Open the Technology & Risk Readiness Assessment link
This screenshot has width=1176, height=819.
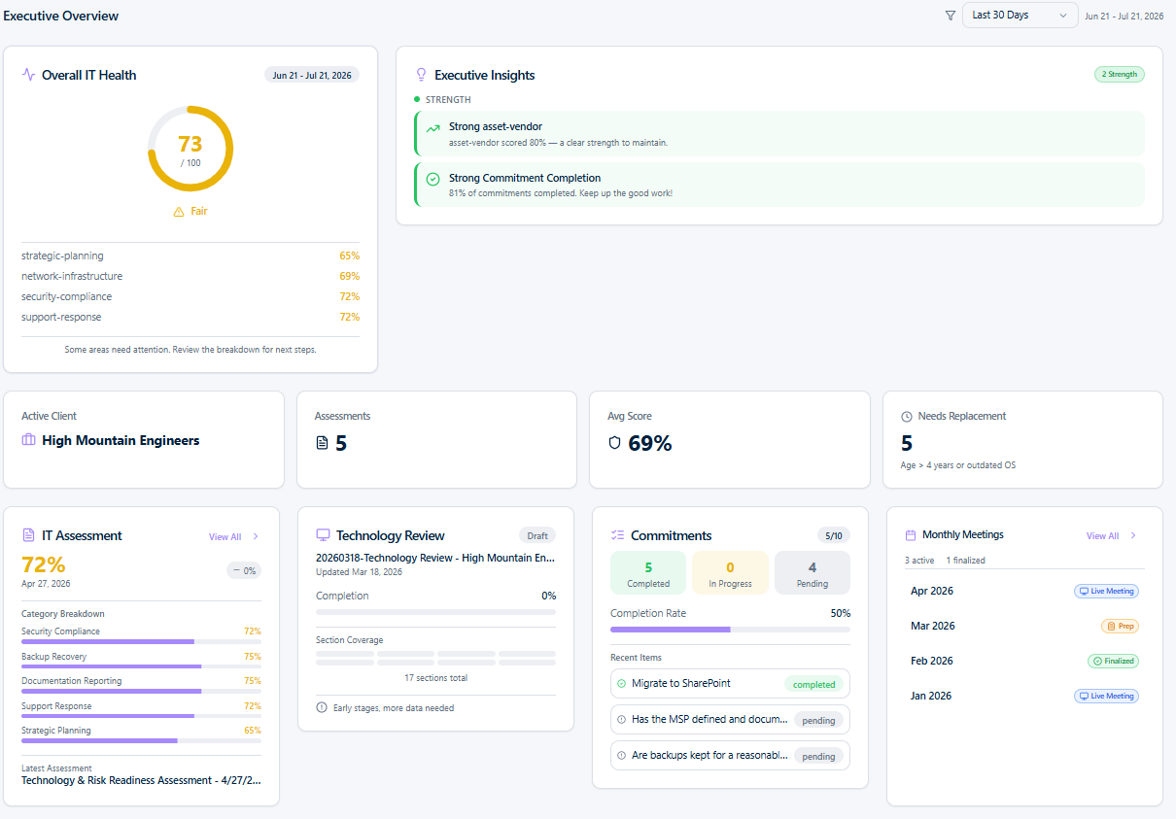point(141,780)
